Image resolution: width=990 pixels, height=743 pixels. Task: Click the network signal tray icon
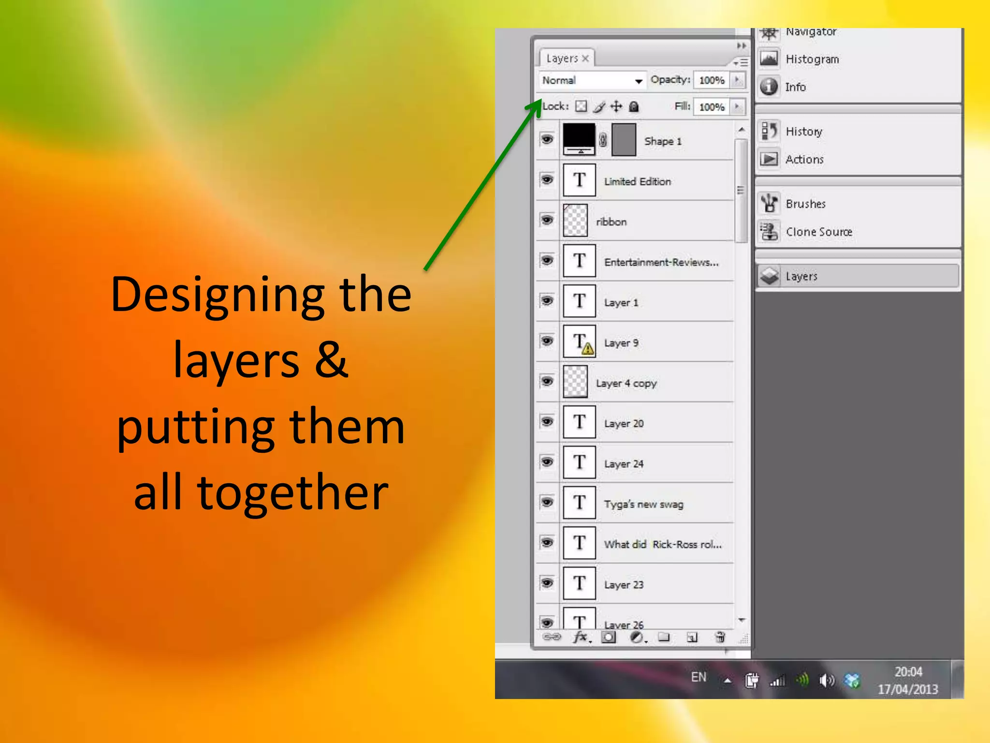(x=777, y=681)
